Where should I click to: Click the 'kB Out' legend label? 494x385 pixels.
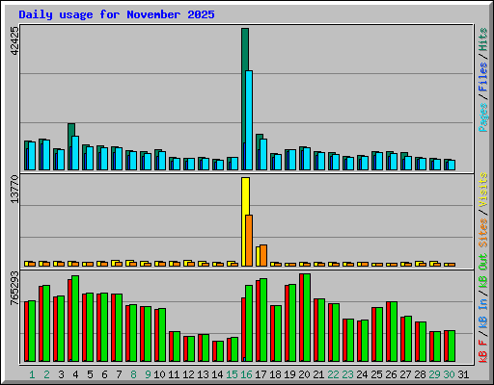click(x=483, y=270)
